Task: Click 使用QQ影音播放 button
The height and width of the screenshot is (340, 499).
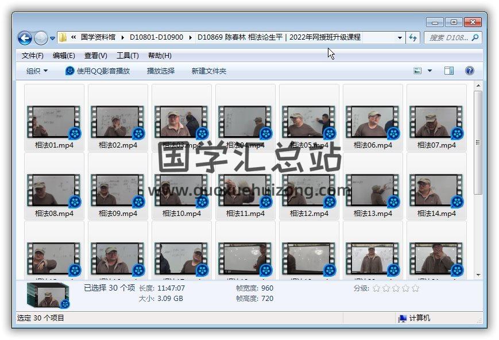Action: click(x=98, y=71)
